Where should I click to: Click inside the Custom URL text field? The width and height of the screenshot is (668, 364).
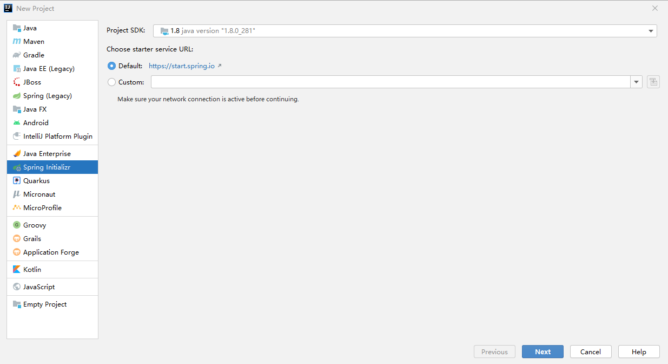[x=391, y=82]
